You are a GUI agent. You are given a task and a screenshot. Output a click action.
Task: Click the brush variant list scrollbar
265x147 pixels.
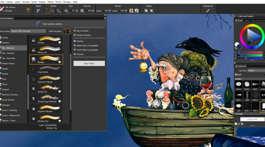tap(71, 81)
